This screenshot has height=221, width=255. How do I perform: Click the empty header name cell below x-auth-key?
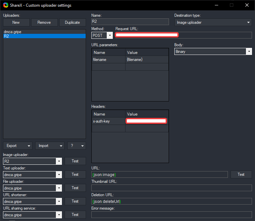pyautogui.click(x=108, y=128)
